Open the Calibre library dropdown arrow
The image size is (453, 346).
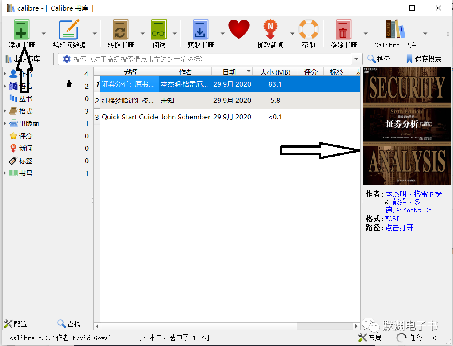pyautogui.click(x=425, y=33)
